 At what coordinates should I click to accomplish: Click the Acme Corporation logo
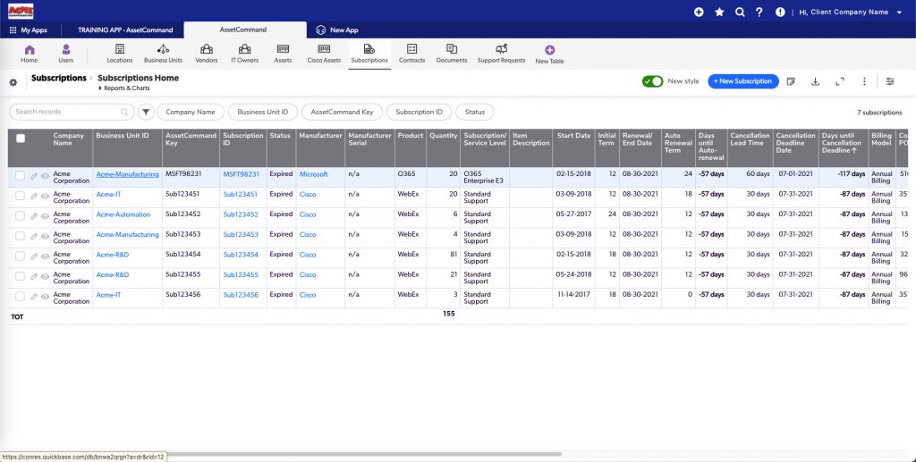(21, 11)
